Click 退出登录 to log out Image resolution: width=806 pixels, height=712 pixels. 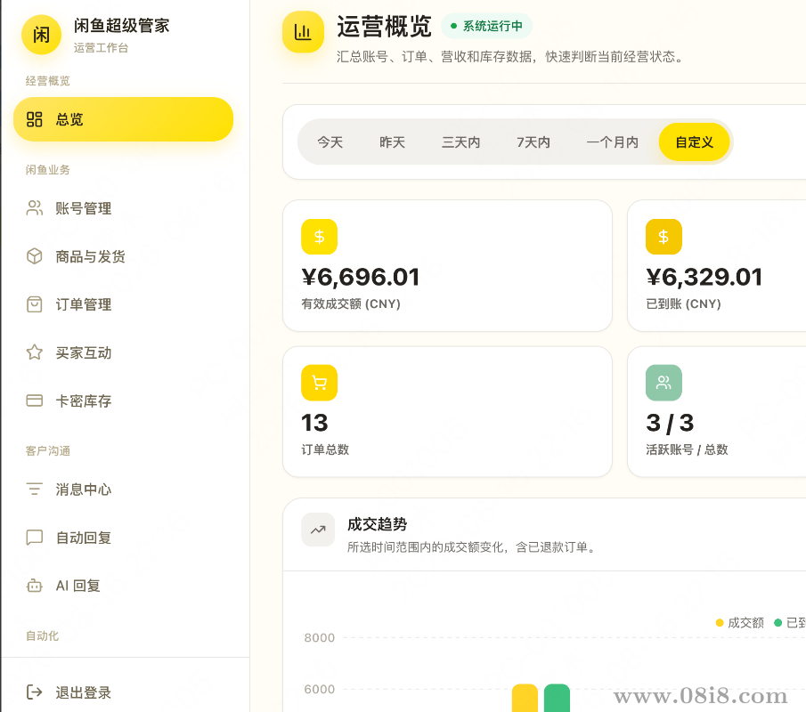[x=124, y=692]
